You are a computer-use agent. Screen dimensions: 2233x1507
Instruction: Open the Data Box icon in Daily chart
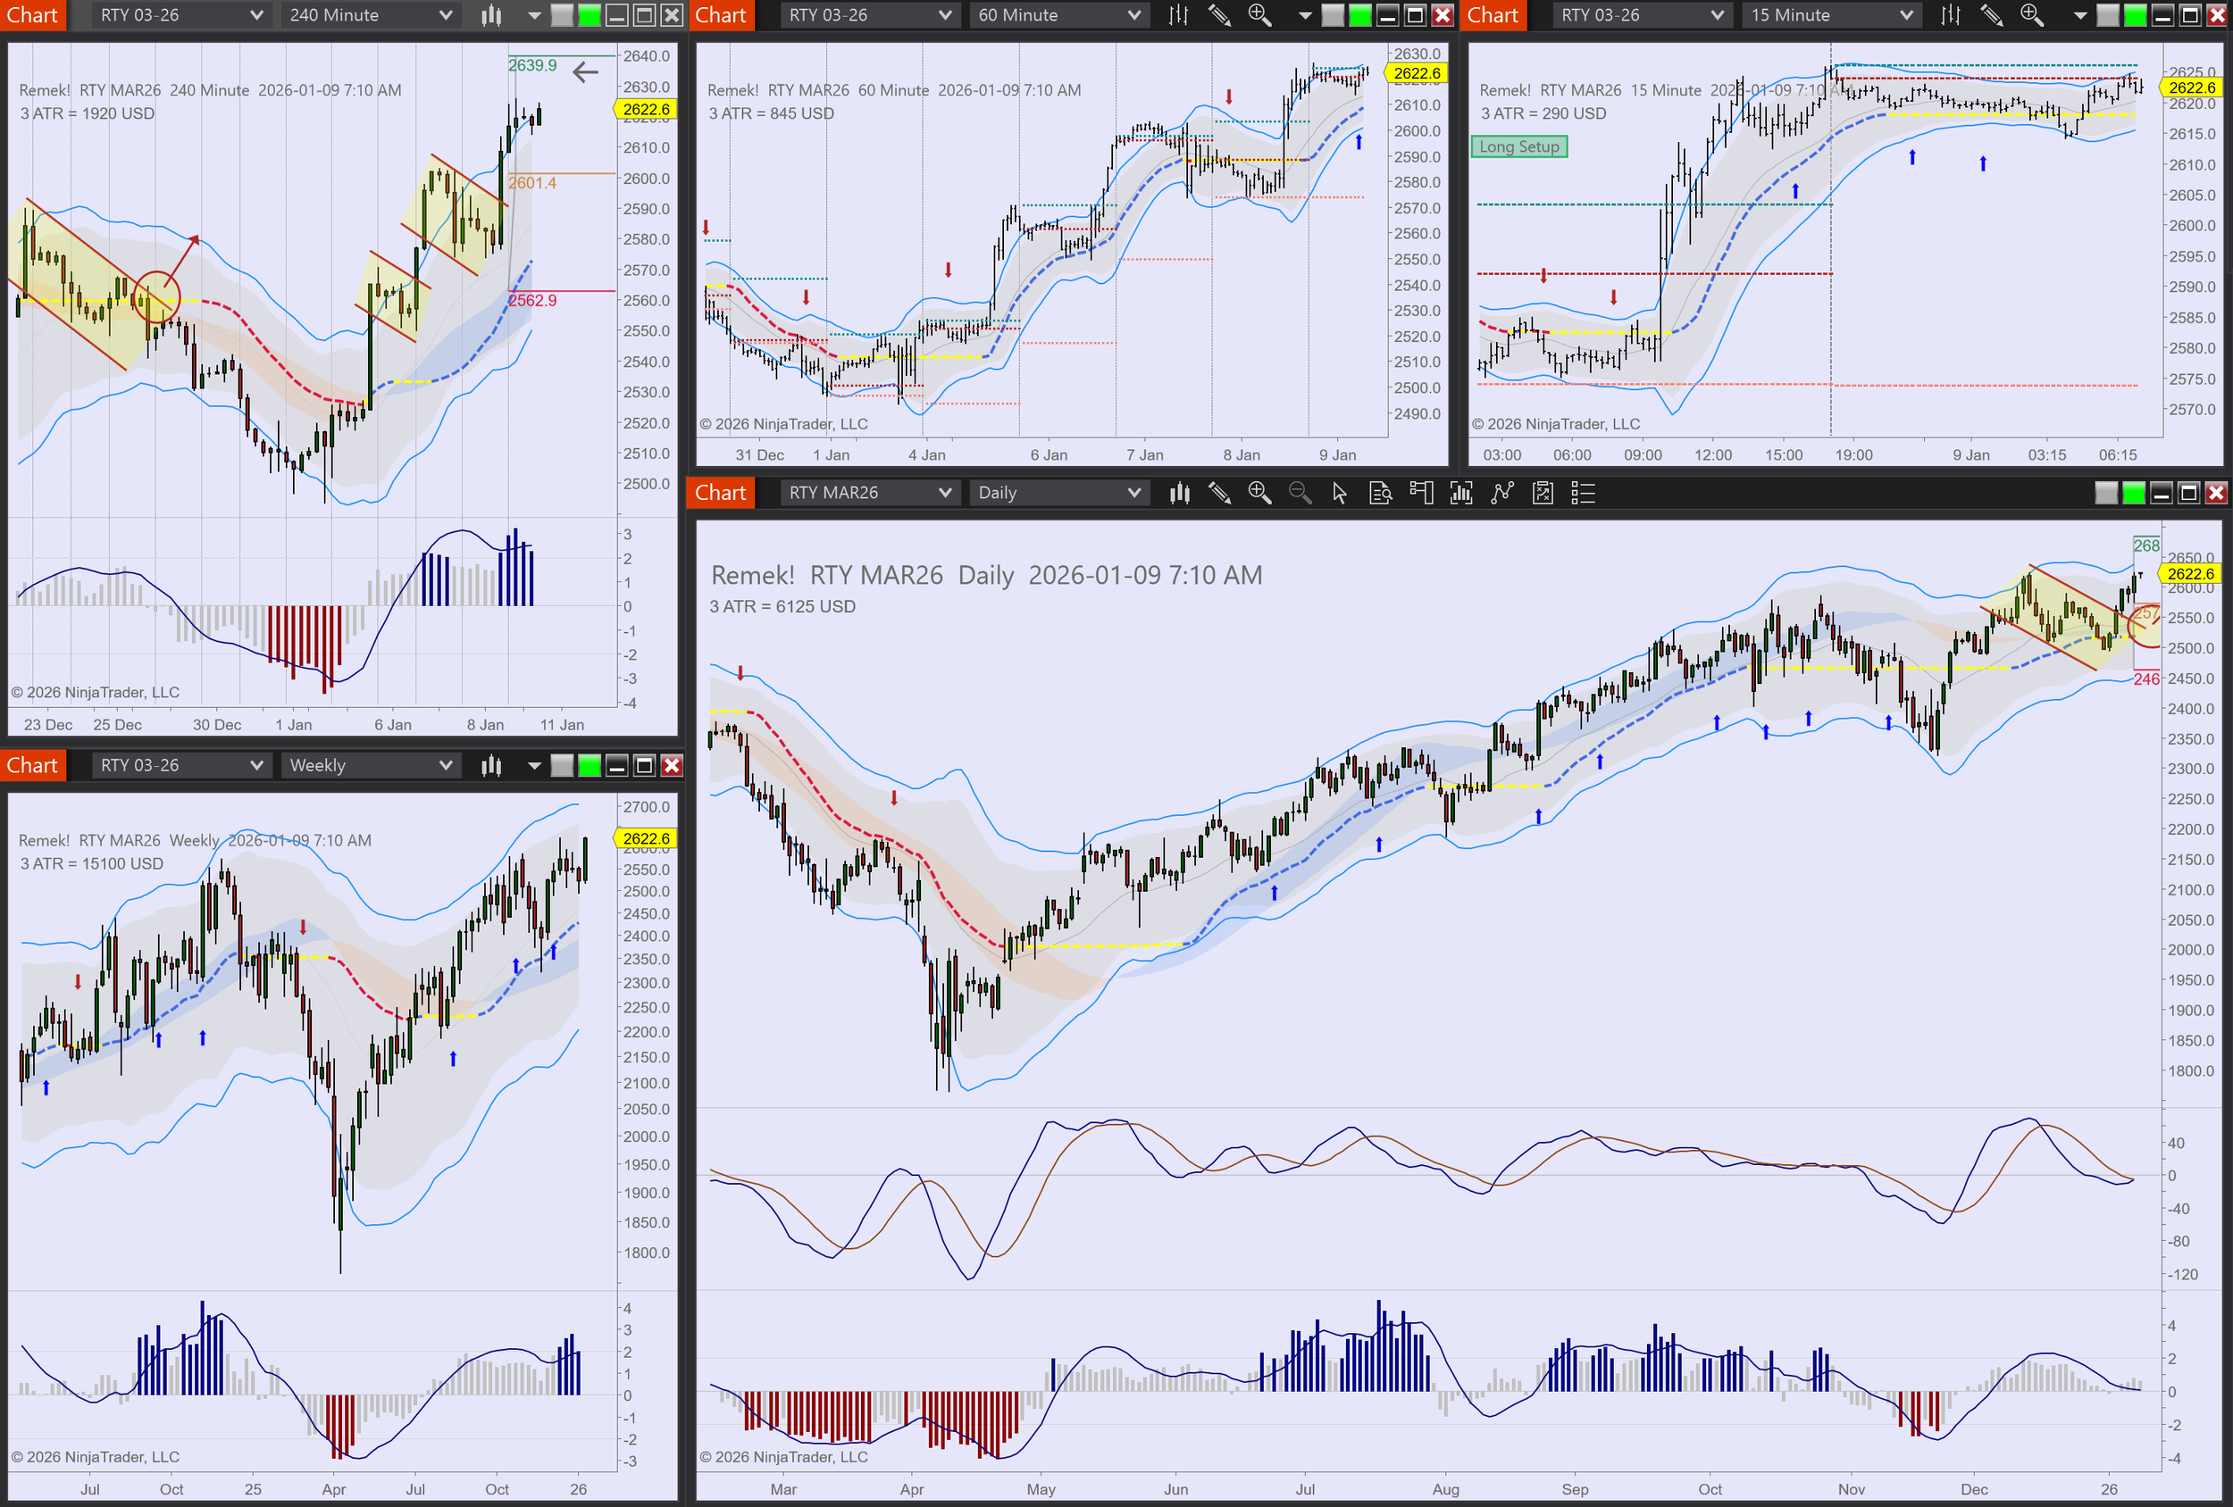tap(1381, 493)
